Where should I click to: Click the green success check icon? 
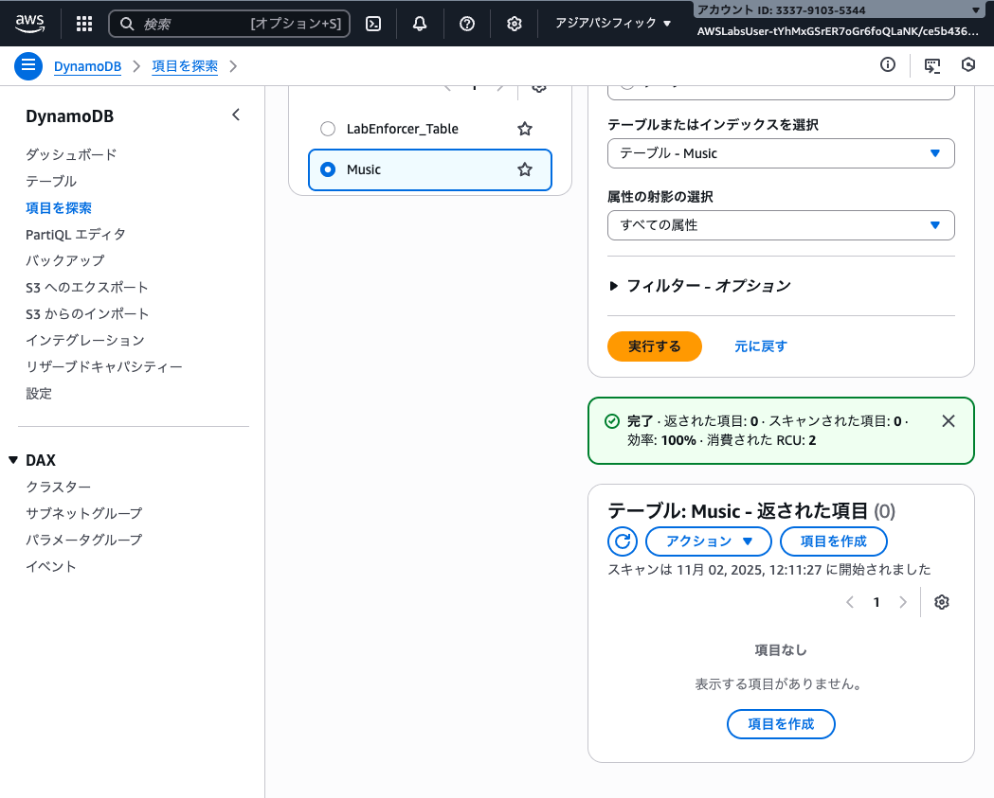tap(612, 421)
